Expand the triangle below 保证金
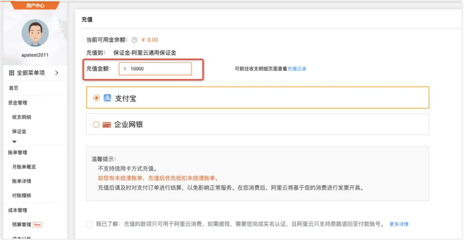Screen dimensions: 464x240 coord(14,142)
